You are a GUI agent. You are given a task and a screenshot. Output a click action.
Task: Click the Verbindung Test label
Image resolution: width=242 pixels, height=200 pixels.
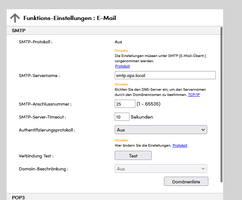coord(36,156)
